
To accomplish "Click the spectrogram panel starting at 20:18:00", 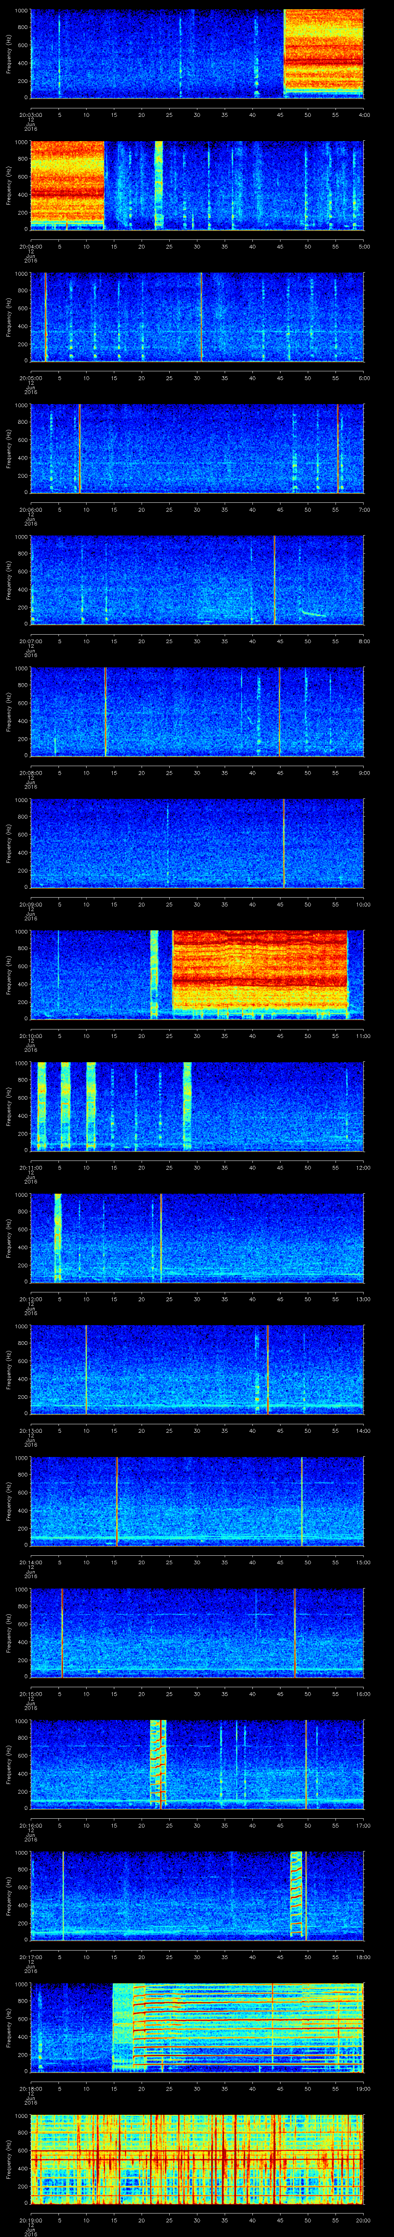I will point(197,2027).
